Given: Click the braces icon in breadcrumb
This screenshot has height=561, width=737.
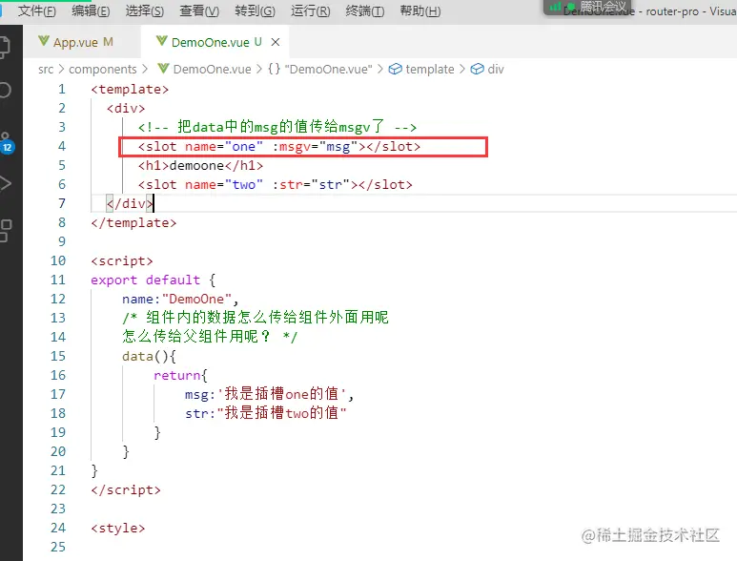Looking at the screenshot, I should [x=274, y=69].
